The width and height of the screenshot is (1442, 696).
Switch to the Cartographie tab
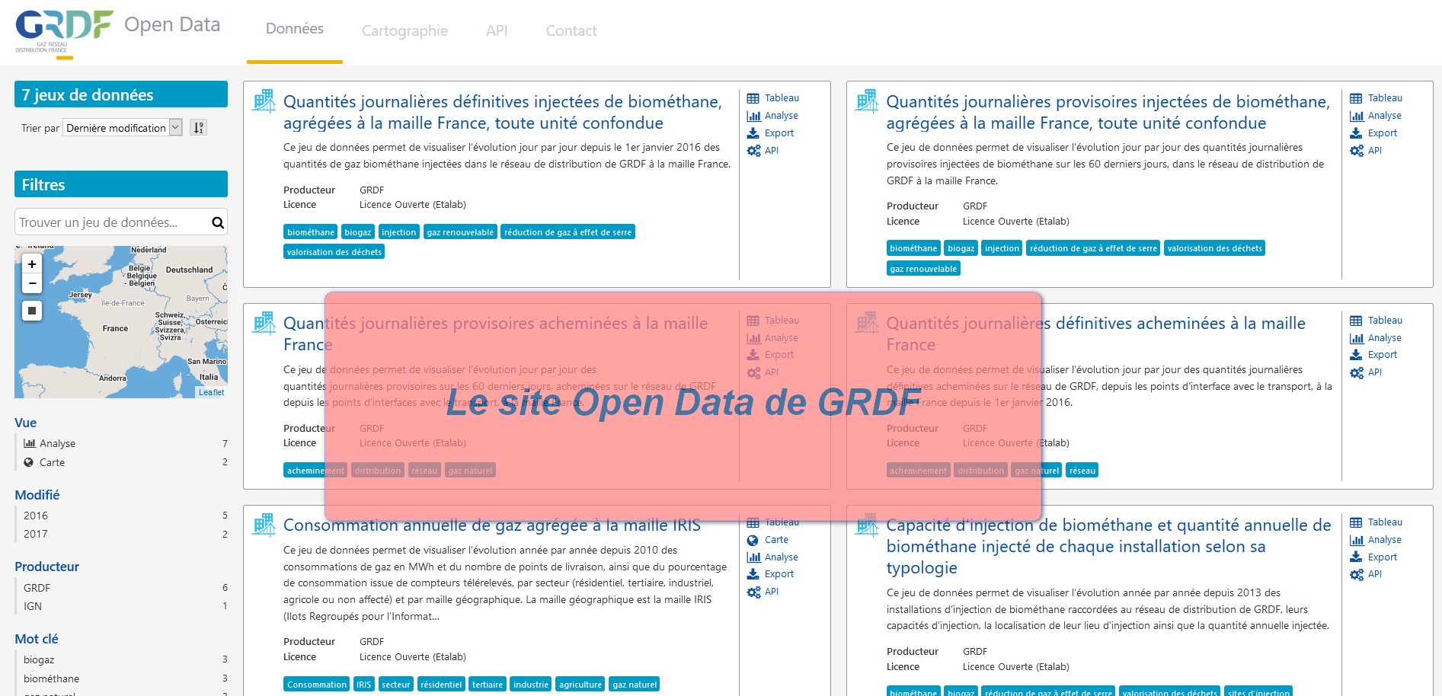click(x=404, y=30)
